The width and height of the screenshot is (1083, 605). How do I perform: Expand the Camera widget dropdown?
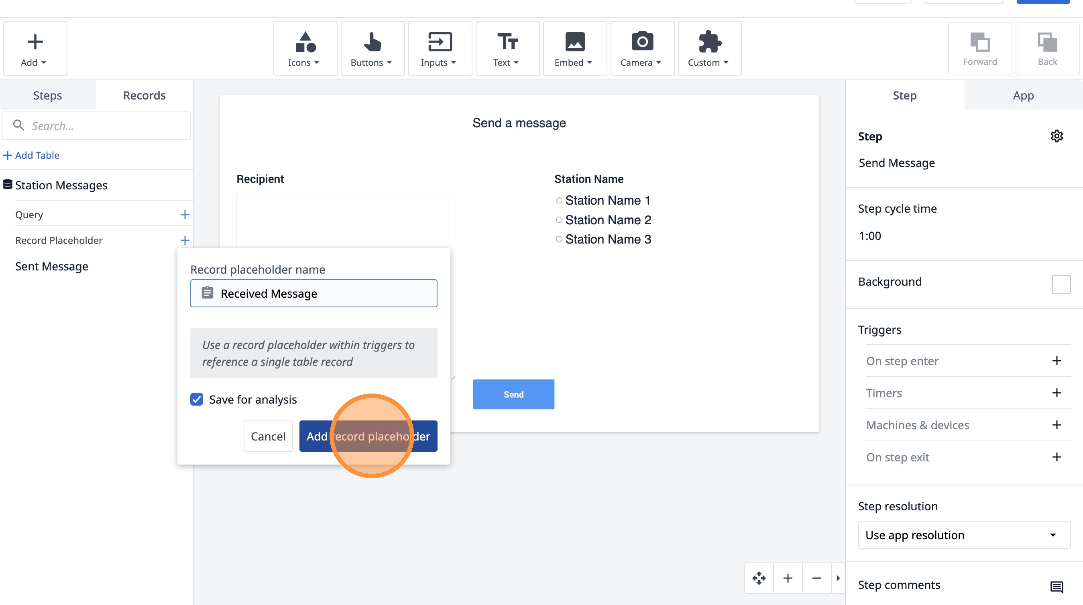pyautogui.click(x=641, y=49)
